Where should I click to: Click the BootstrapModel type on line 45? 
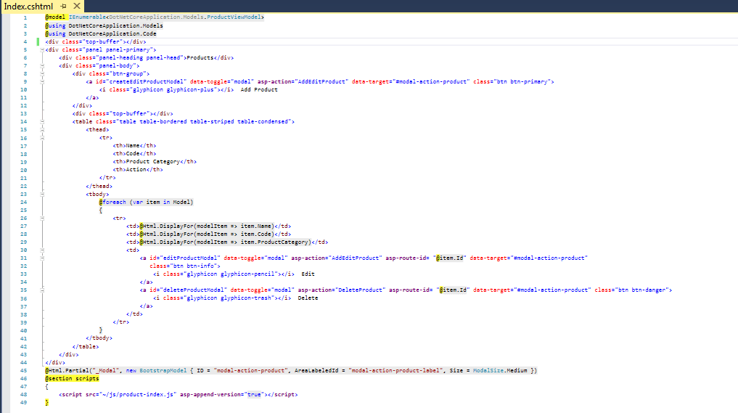(163, 371)
